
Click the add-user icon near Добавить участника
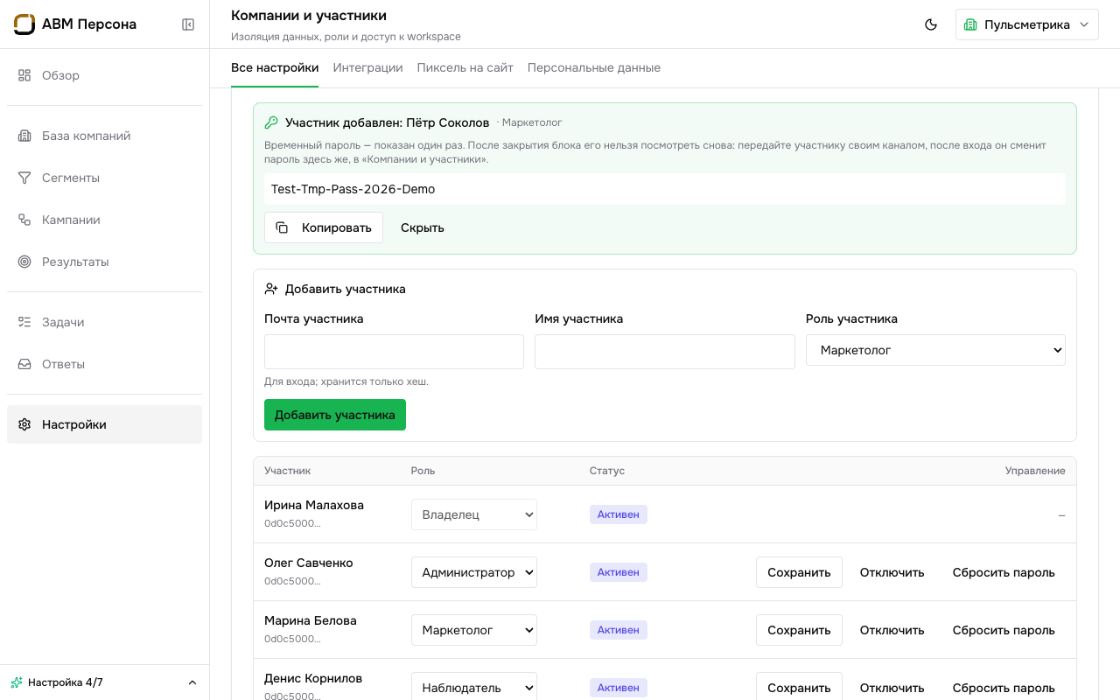pyautogui.click(x=271, y=289)
